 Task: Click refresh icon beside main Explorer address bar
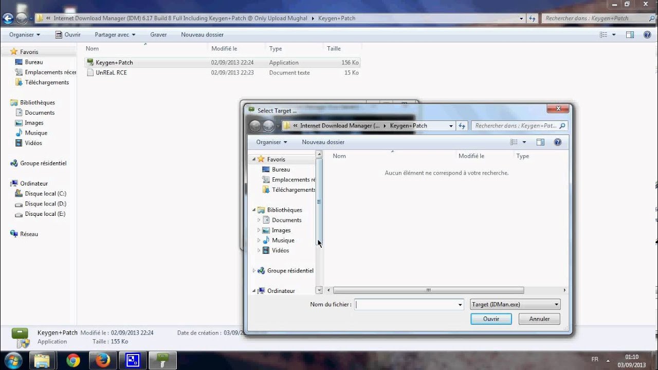(532, 18)
